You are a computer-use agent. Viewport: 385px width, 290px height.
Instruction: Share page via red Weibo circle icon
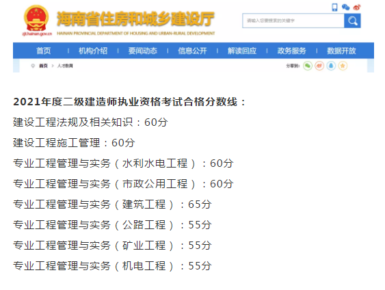[319, 66]
